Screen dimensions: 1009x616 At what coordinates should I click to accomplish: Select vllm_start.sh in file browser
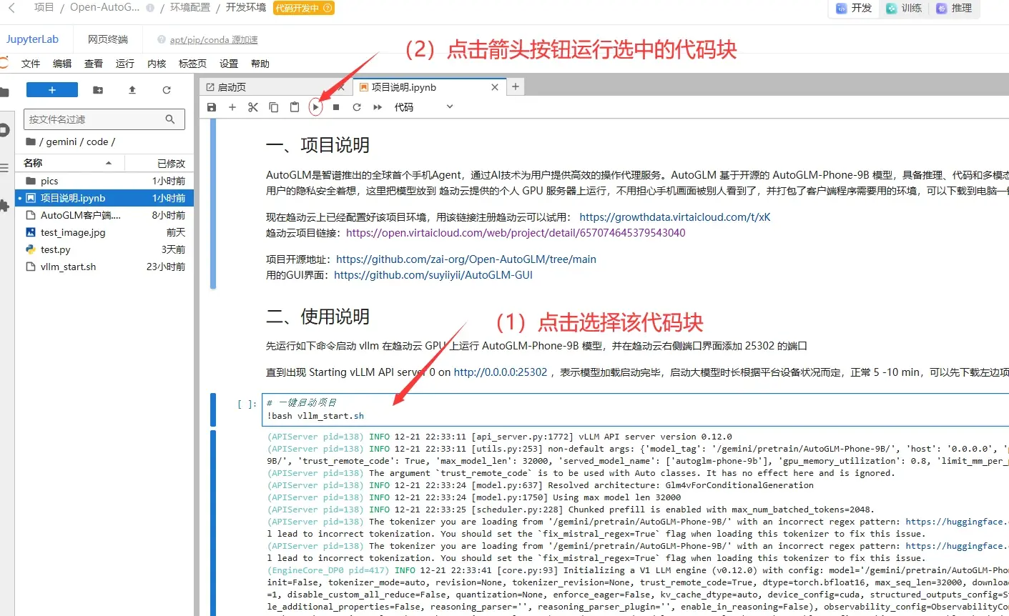tap(105, 267)
